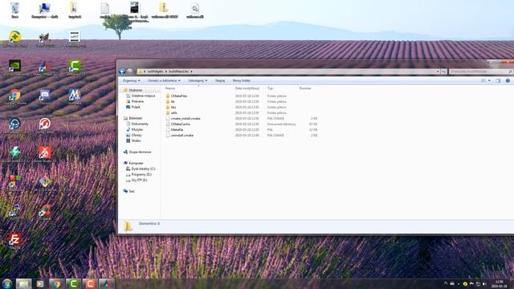The width and height of the screenshot is (514, 289).
Task: Click the help icon in Explorer toolbar
Action: point(508,80)
